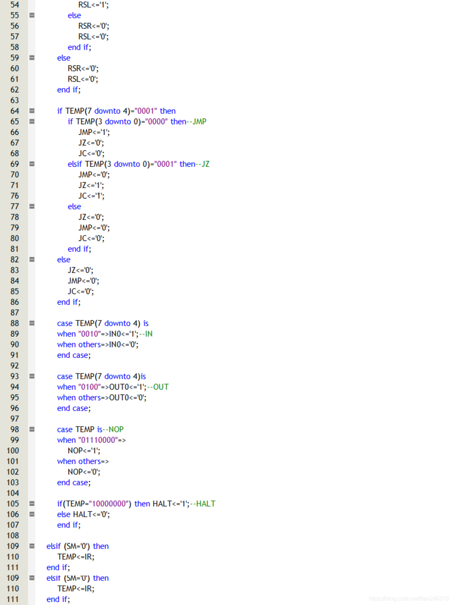The image size is (452, 605).
Task: Click the "0001" string on line 64
Action: [x=146, y=111]
